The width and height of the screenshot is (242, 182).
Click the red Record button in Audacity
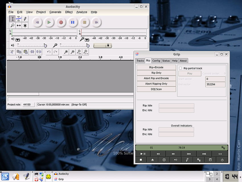[x=61, y=23]
